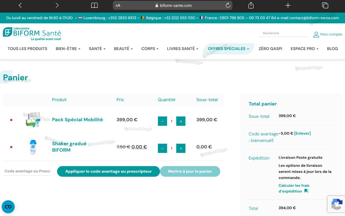Open the Shaker gradué BIFORM product link
345x216 pixels.
pyautogui.click(x=69, y=147)
